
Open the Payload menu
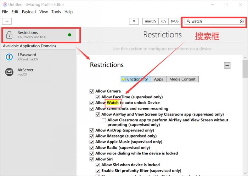(29, 12)
